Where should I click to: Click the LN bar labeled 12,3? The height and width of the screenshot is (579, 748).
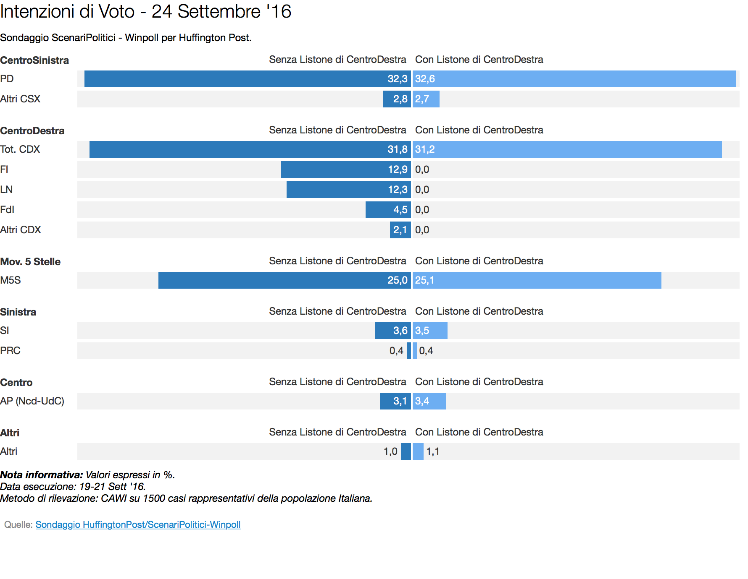coord(349,190)
